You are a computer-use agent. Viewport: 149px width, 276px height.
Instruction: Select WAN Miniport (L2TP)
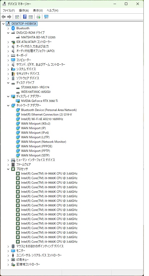(35, 137)
